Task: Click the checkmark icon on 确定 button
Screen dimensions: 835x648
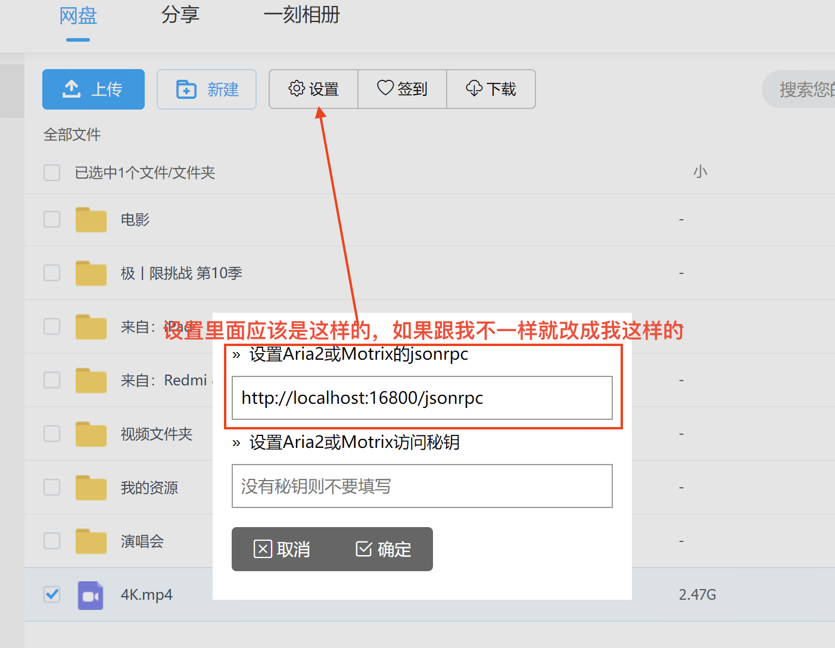Action: [364, 549]
